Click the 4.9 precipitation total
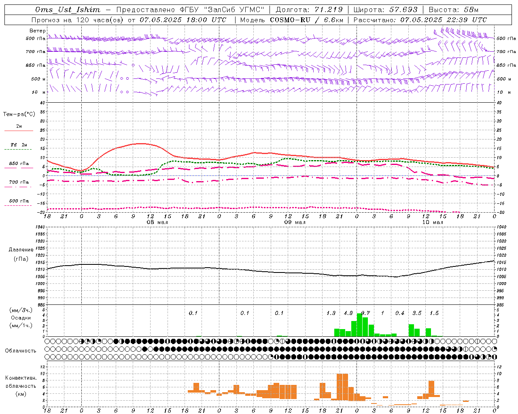Screen dimensions: 518x414 (348, 313)
